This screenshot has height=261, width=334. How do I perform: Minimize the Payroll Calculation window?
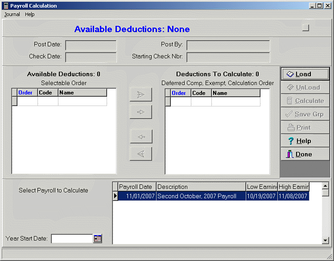point(312,6)
